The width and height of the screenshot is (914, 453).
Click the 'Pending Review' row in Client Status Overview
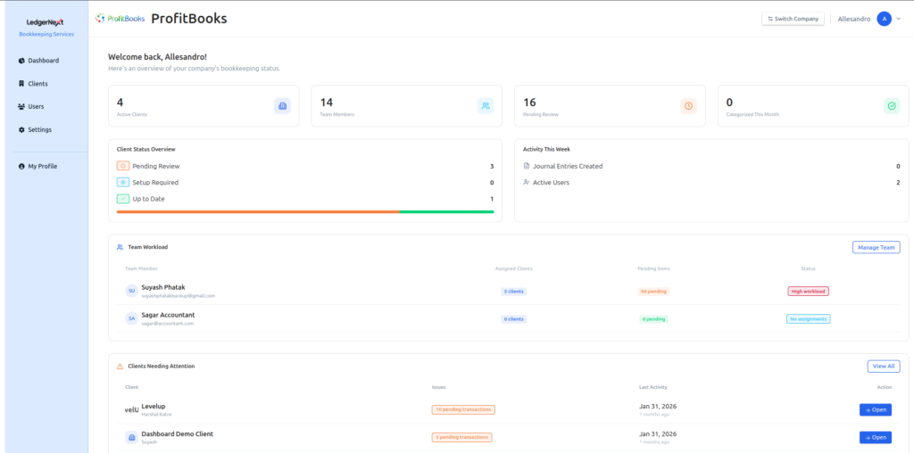[x=305, y=166]
